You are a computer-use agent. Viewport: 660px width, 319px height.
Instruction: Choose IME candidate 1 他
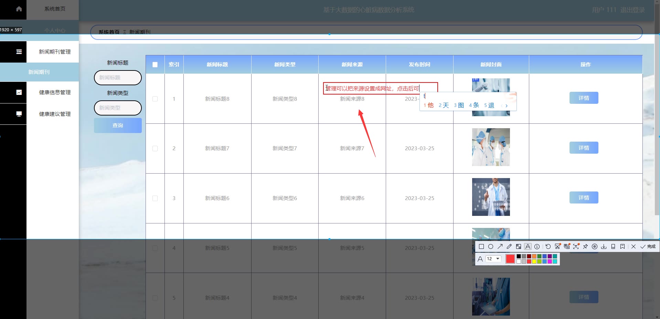[x=428, y=105]
